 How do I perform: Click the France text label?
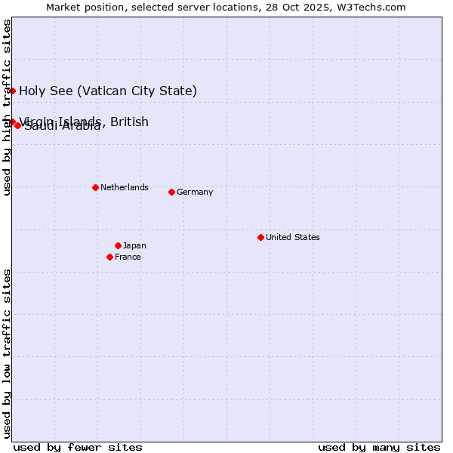128,257
